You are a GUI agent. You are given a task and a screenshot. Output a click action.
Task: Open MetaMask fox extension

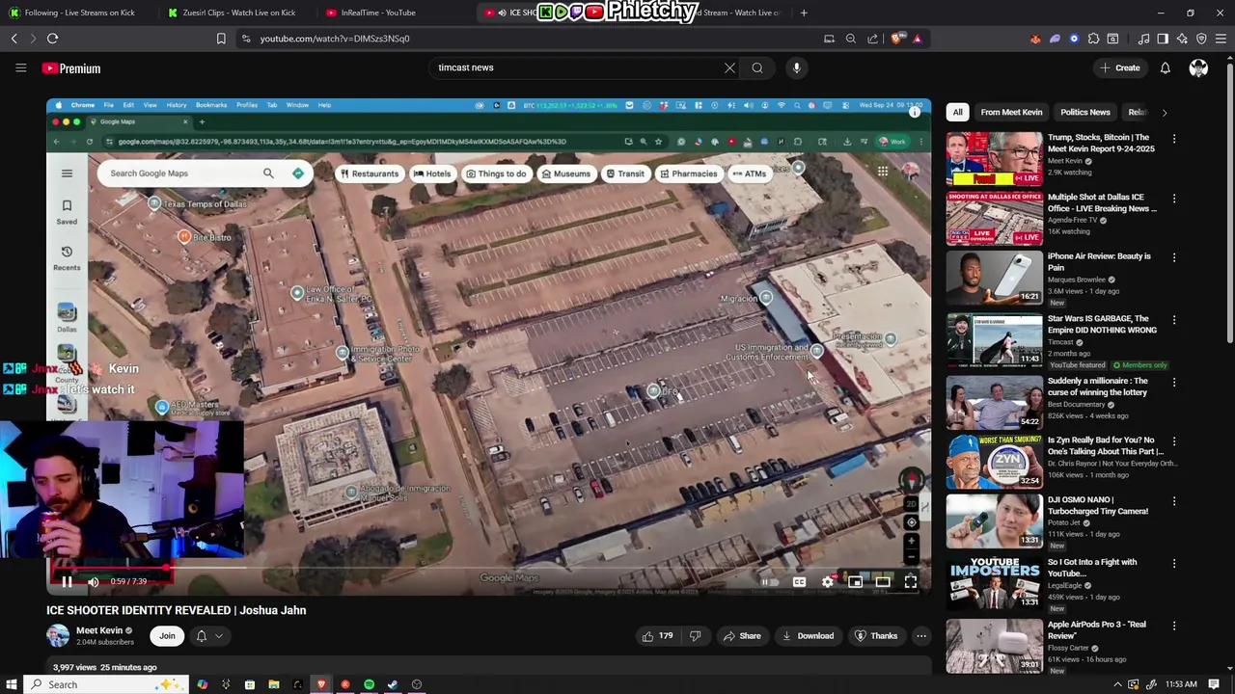(x=1035, y=39)
